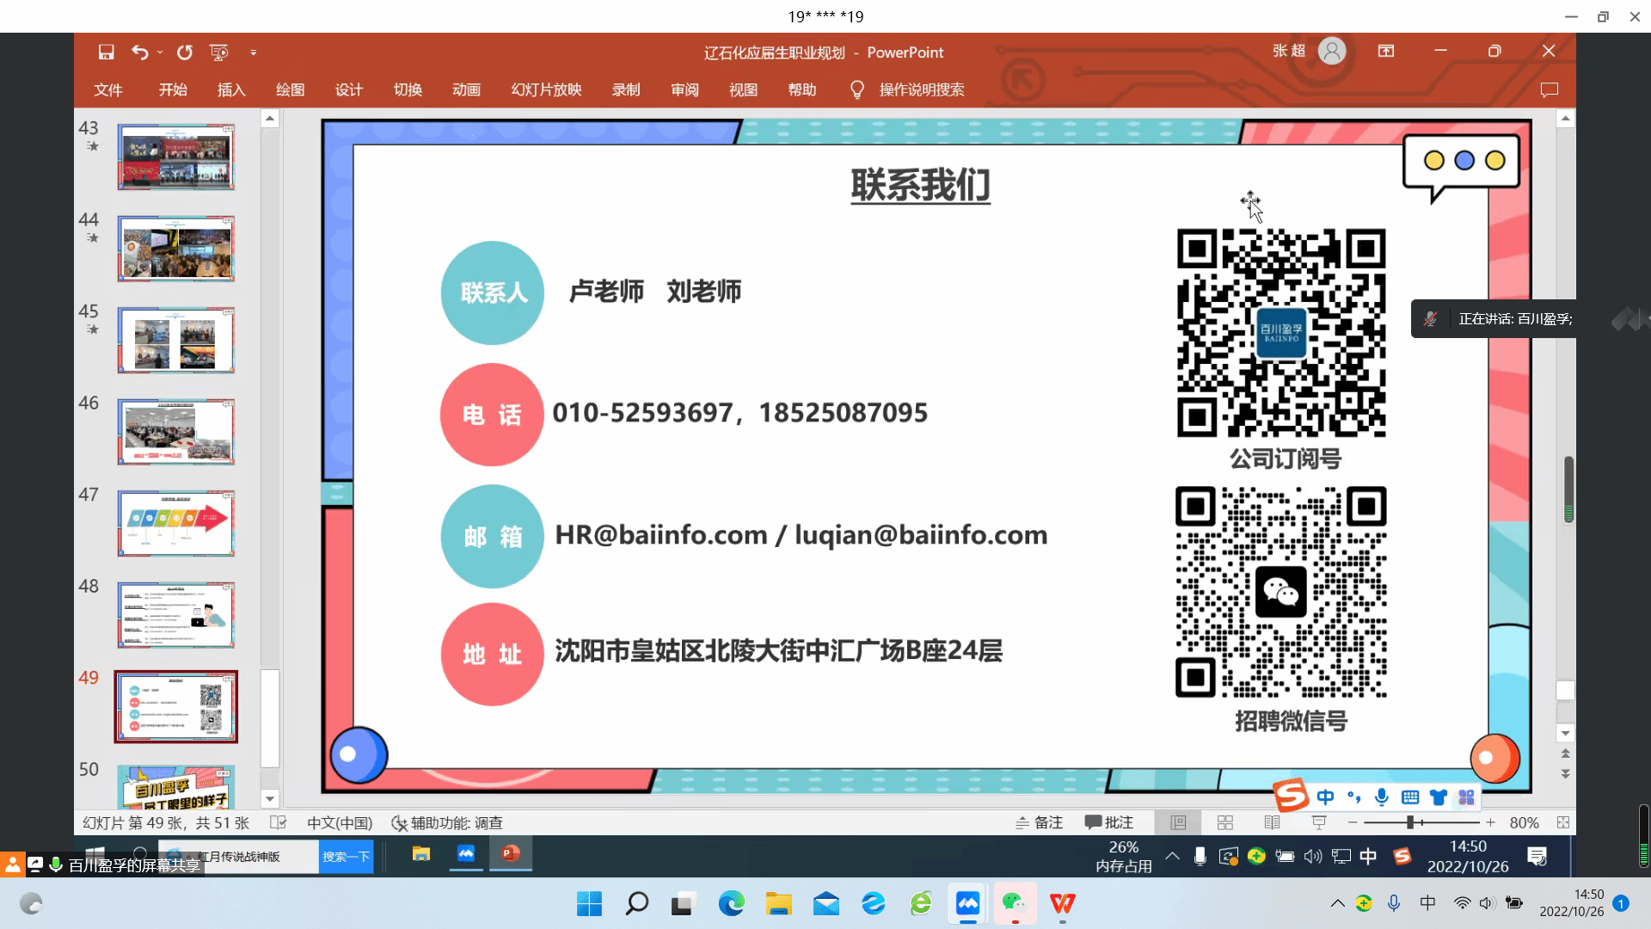The height and width of the screenshot is (929, 1651).
Task: Open the Undo history dropdown arrow
Action: [x=160, y=52]
